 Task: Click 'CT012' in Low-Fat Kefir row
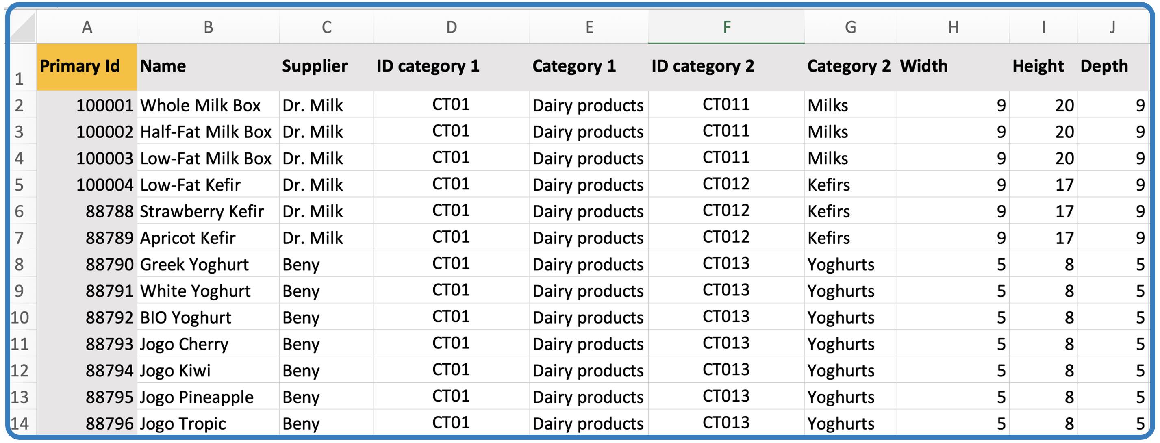pos(726,184)
